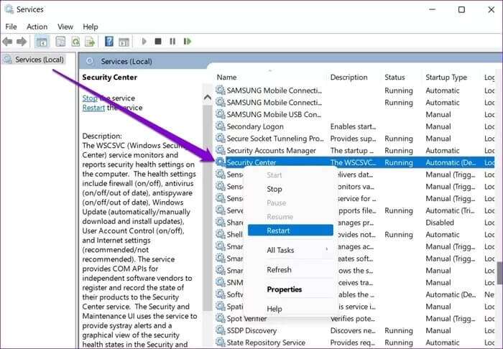503x349 pixels.
Task: Open the Action menu
Action: tap(37, 27)
